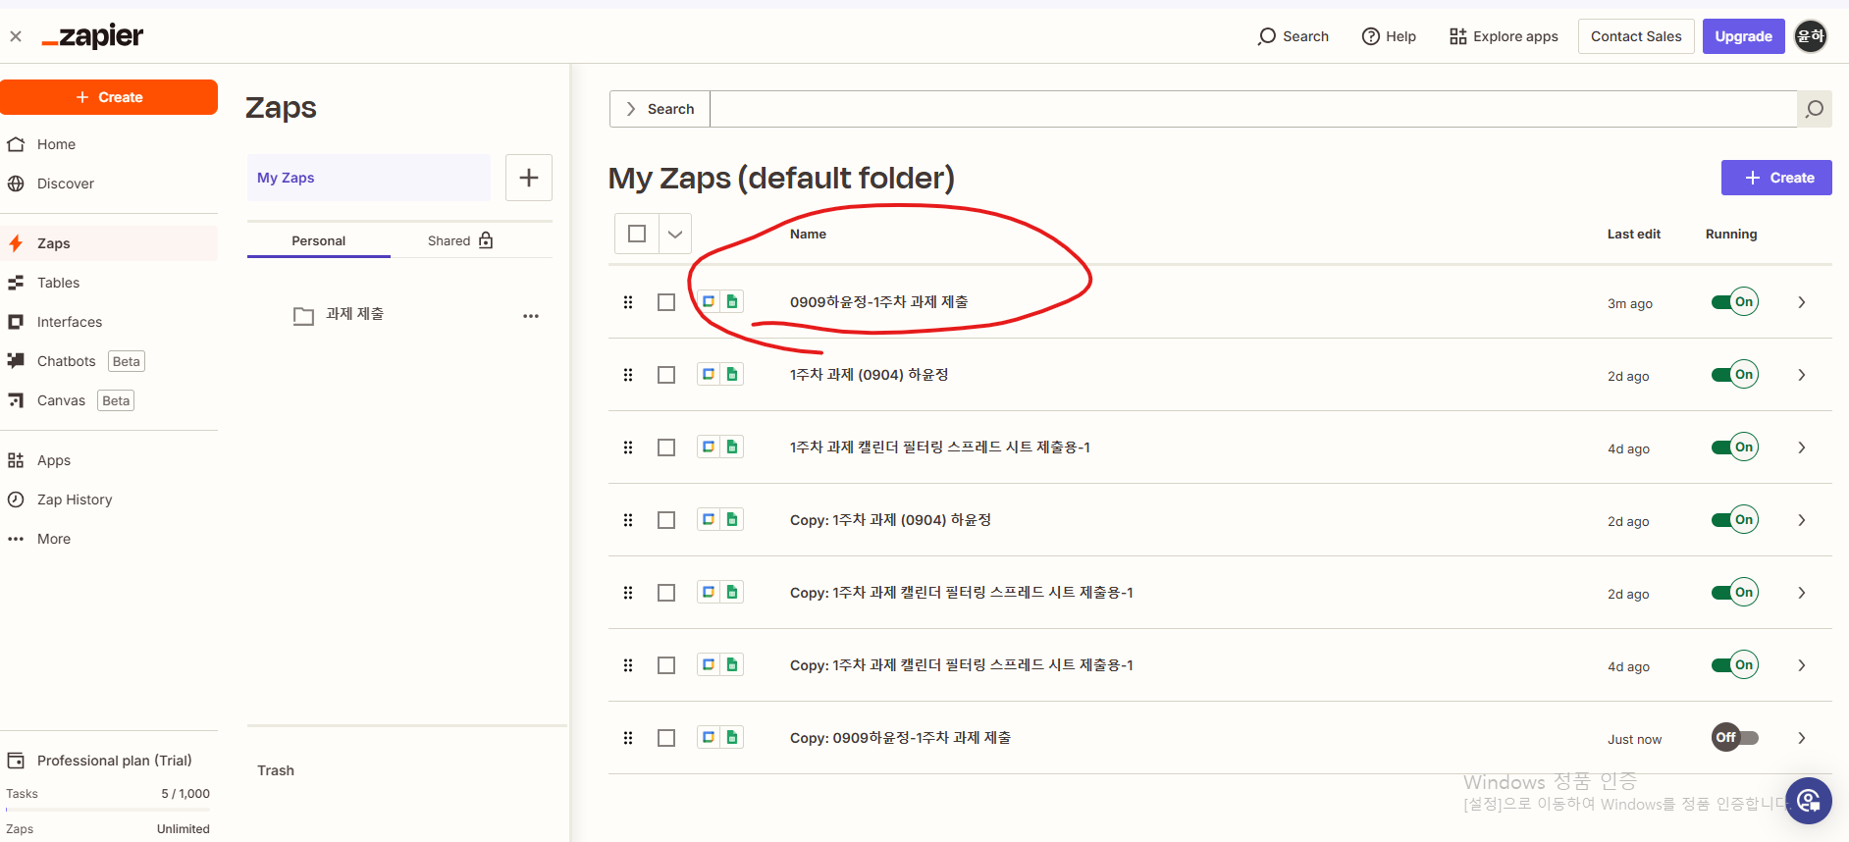Click into the zap search input
The width and height of the screenshot is (1849, 842).
[1253, 109]
